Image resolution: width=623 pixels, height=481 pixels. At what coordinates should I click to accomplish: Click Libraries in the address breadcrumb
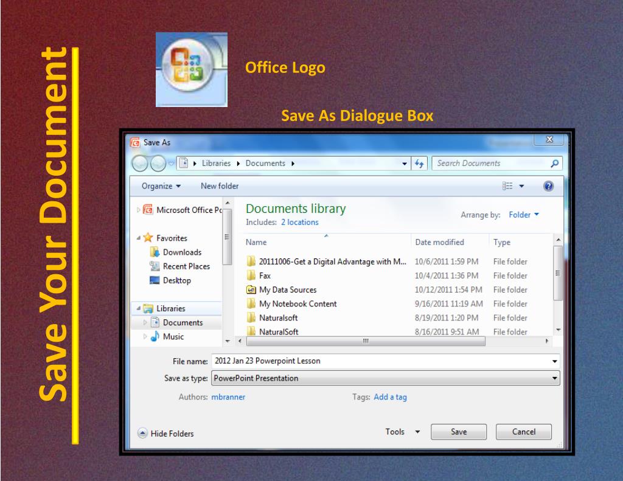pyautogui.click(x=216, y=163)
